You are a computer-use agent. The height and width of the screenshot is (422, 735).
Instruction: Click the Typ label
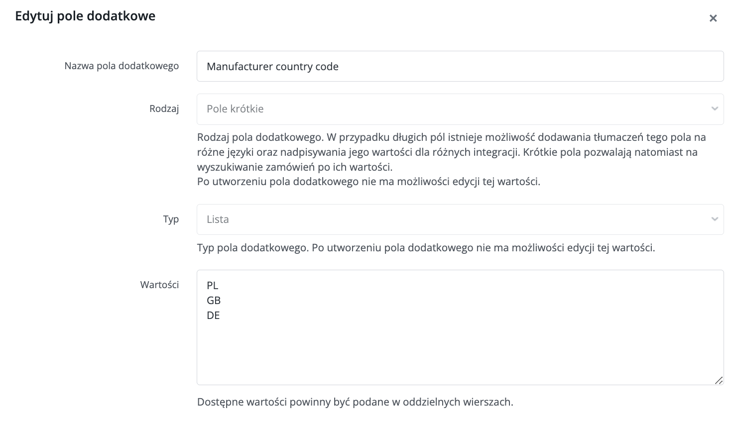pyautogui.click(x=171, y=219)
